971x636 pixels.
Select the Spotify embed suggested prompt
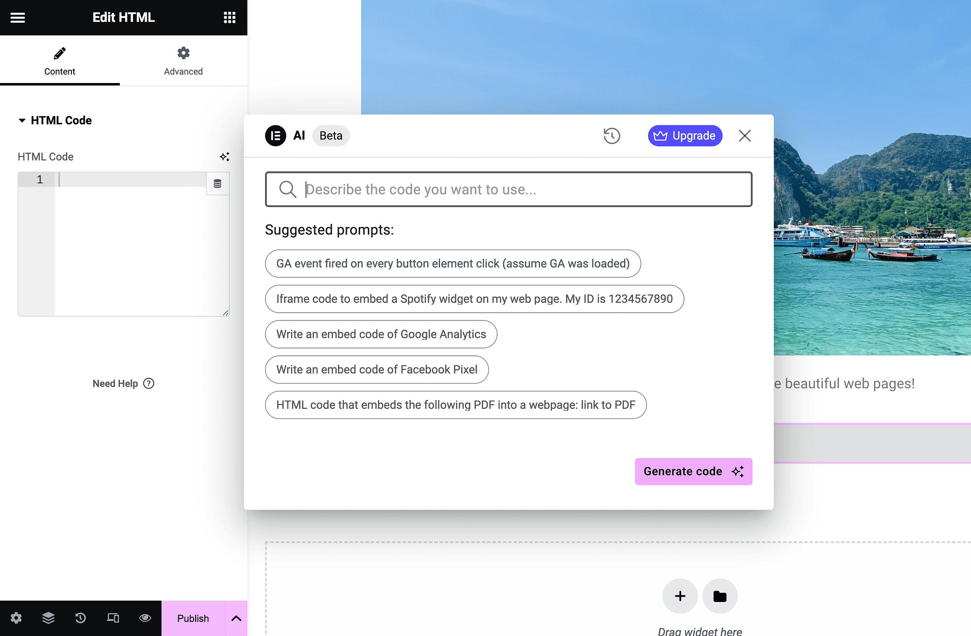(474, 299)
